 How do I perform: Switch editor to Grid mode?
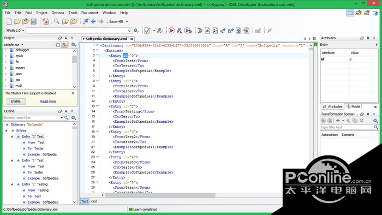coord(94,201)
